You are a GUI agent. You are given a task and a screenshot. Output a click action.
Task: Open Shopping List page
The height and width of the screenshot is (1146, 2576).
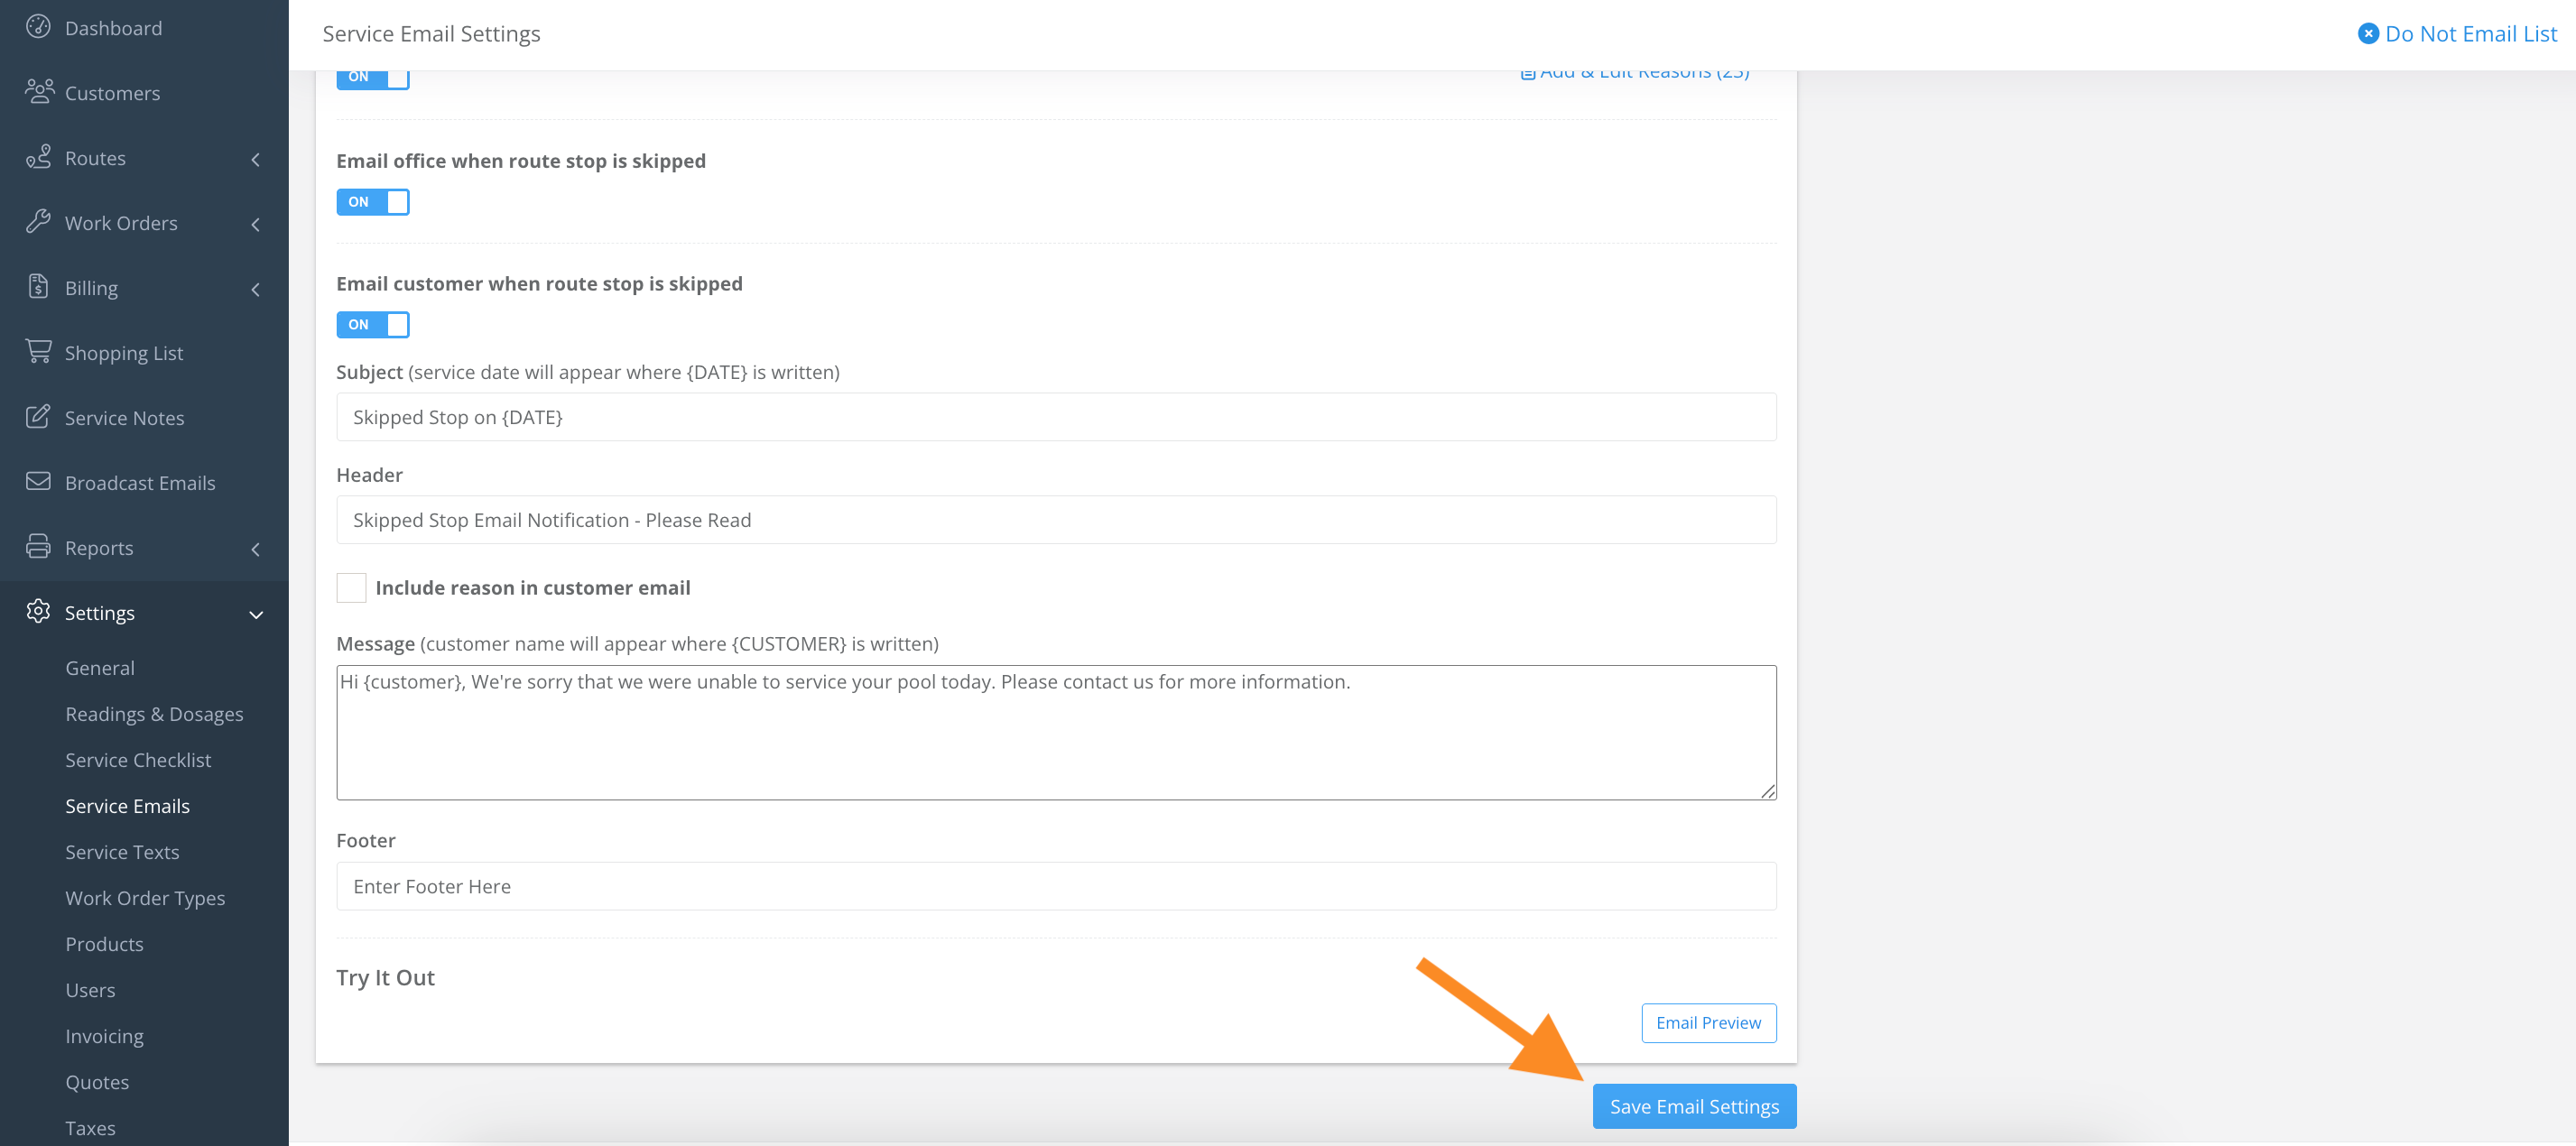coord(124,353)
